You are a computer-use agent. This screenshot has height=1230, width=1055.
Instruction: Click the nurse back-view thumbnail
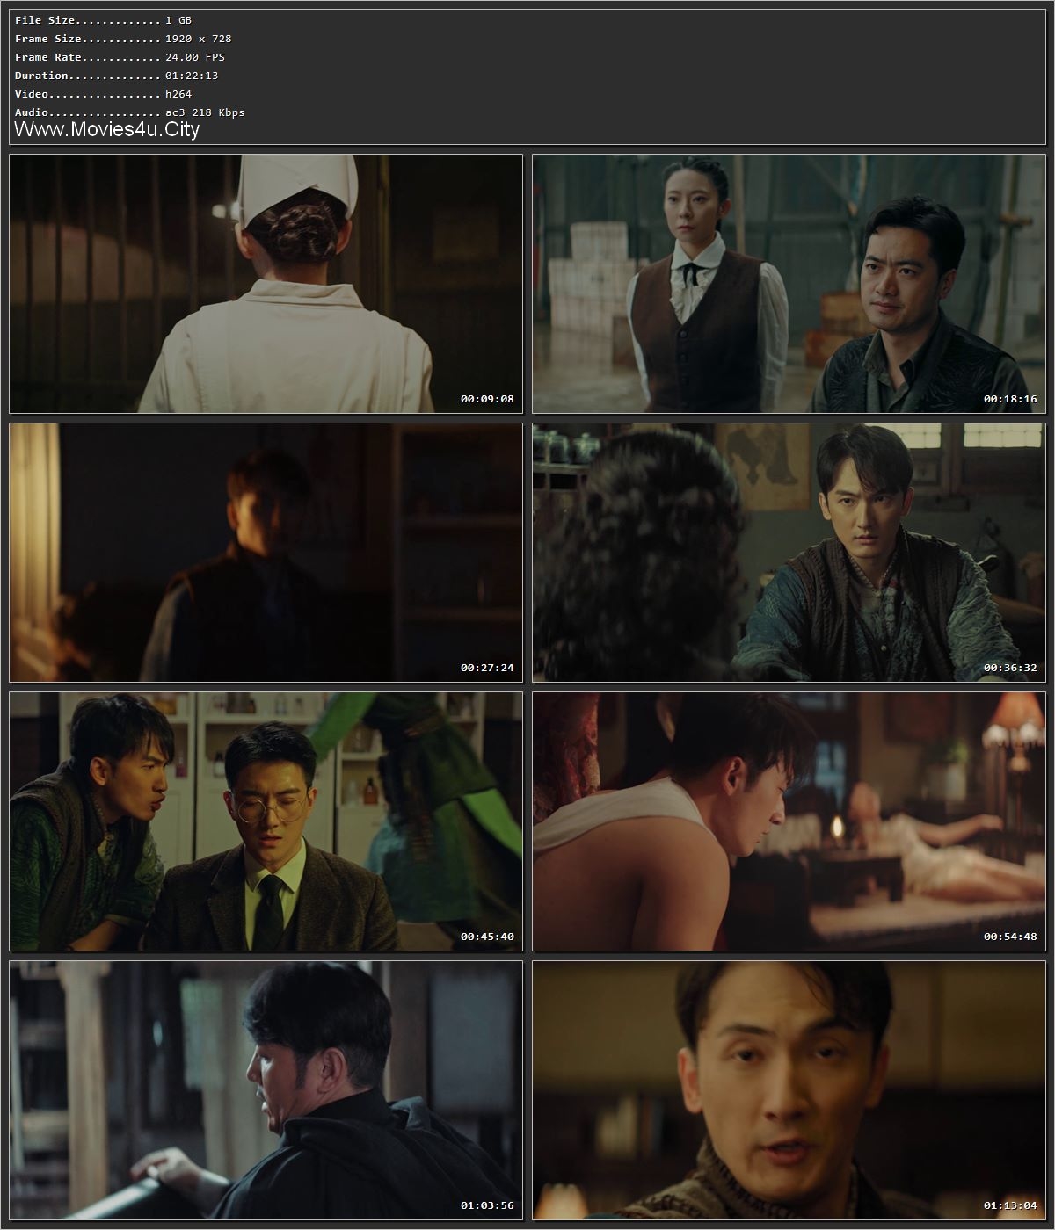pyautogui.click(x=264, y=281)
